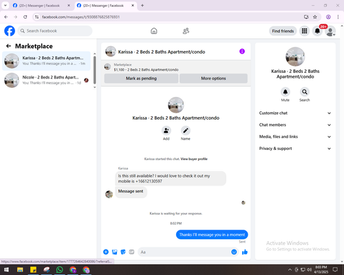Viewport: 344px width, 275px height.
Task: Click Karissa's 'Is this still available' message
Action: 171,179
